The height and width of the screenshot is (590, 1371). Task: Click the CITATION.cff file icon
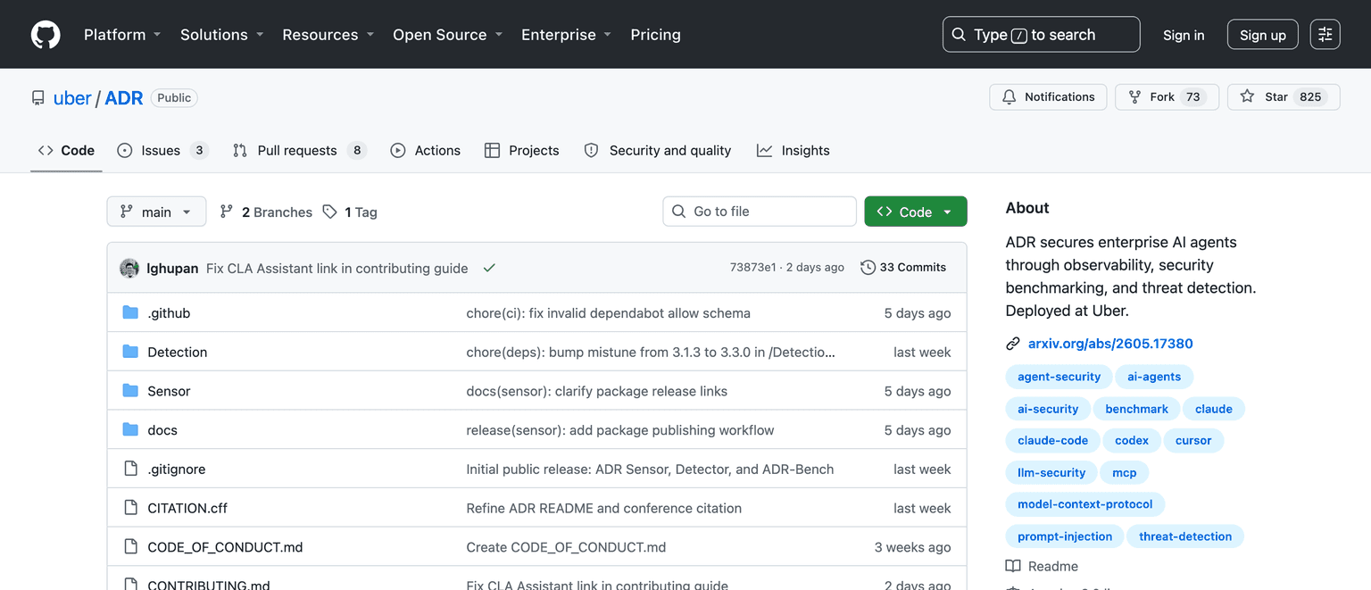pos(130,508)
